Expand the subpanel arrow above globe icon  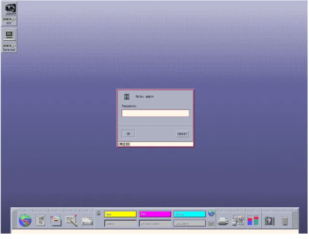pos(25,211)
